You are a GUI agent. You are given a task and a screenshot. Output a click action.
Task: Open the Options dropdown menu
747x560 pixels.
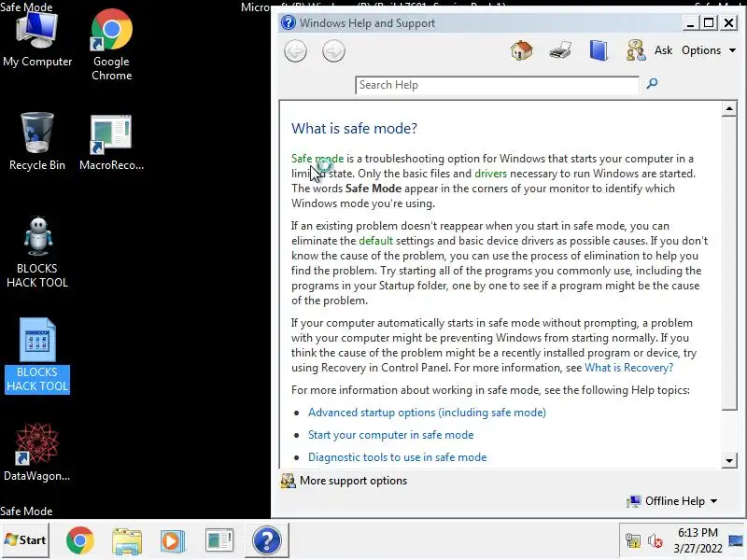708,50
